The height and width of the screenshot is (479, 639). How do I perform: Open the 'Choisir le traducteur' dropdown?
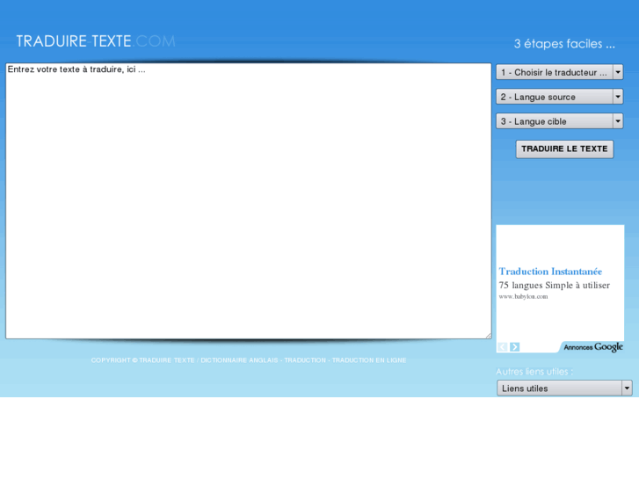coord(559,72)
